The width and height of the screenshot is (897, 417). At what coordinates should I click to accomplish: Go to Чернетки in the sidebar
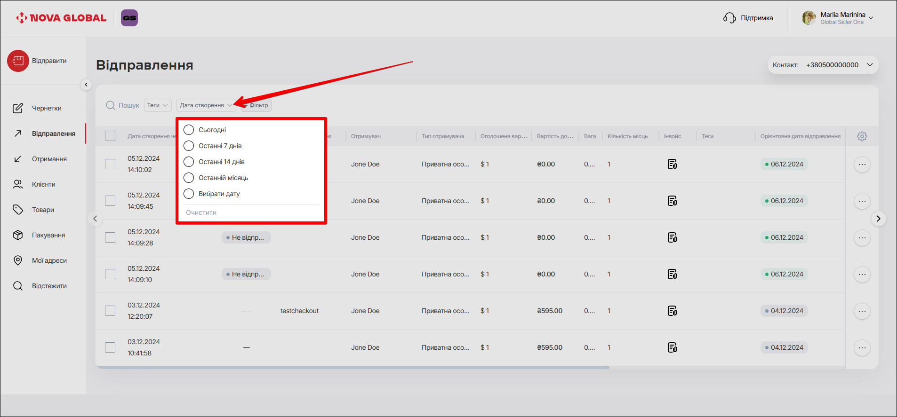pos(46,108)
